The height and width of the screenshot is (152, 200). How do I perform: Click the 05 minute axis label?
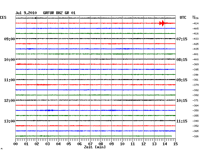[69, 144]
